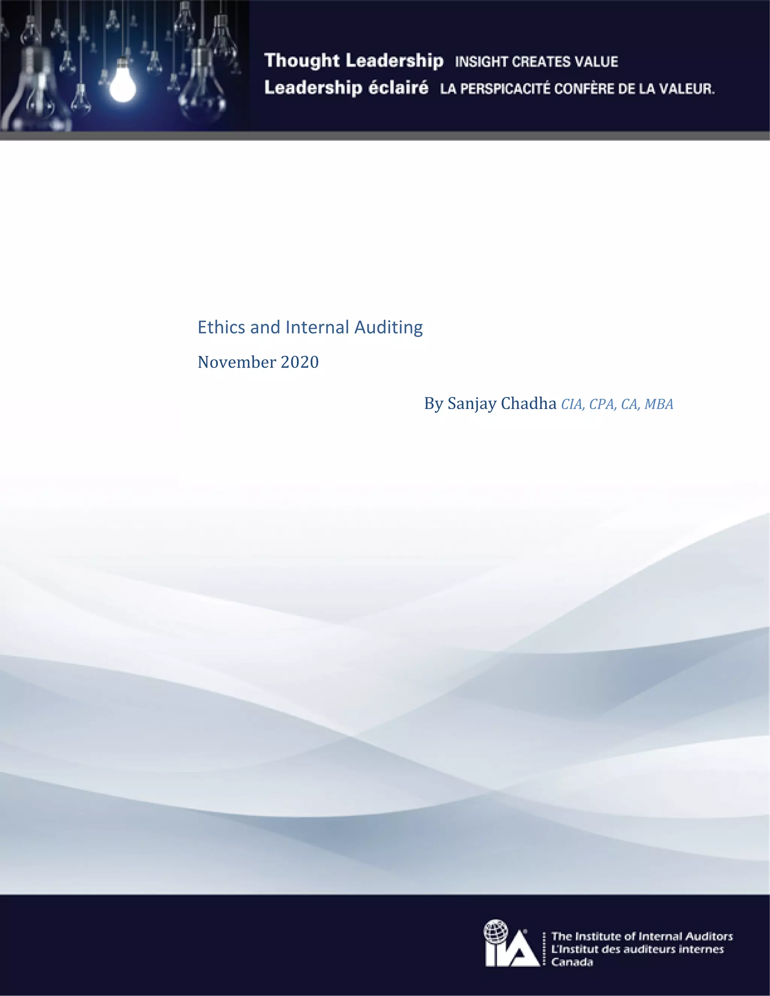Click the gray divider bar under the header
The width and height of the screenshot is (770, 996).
click(385, 136)
